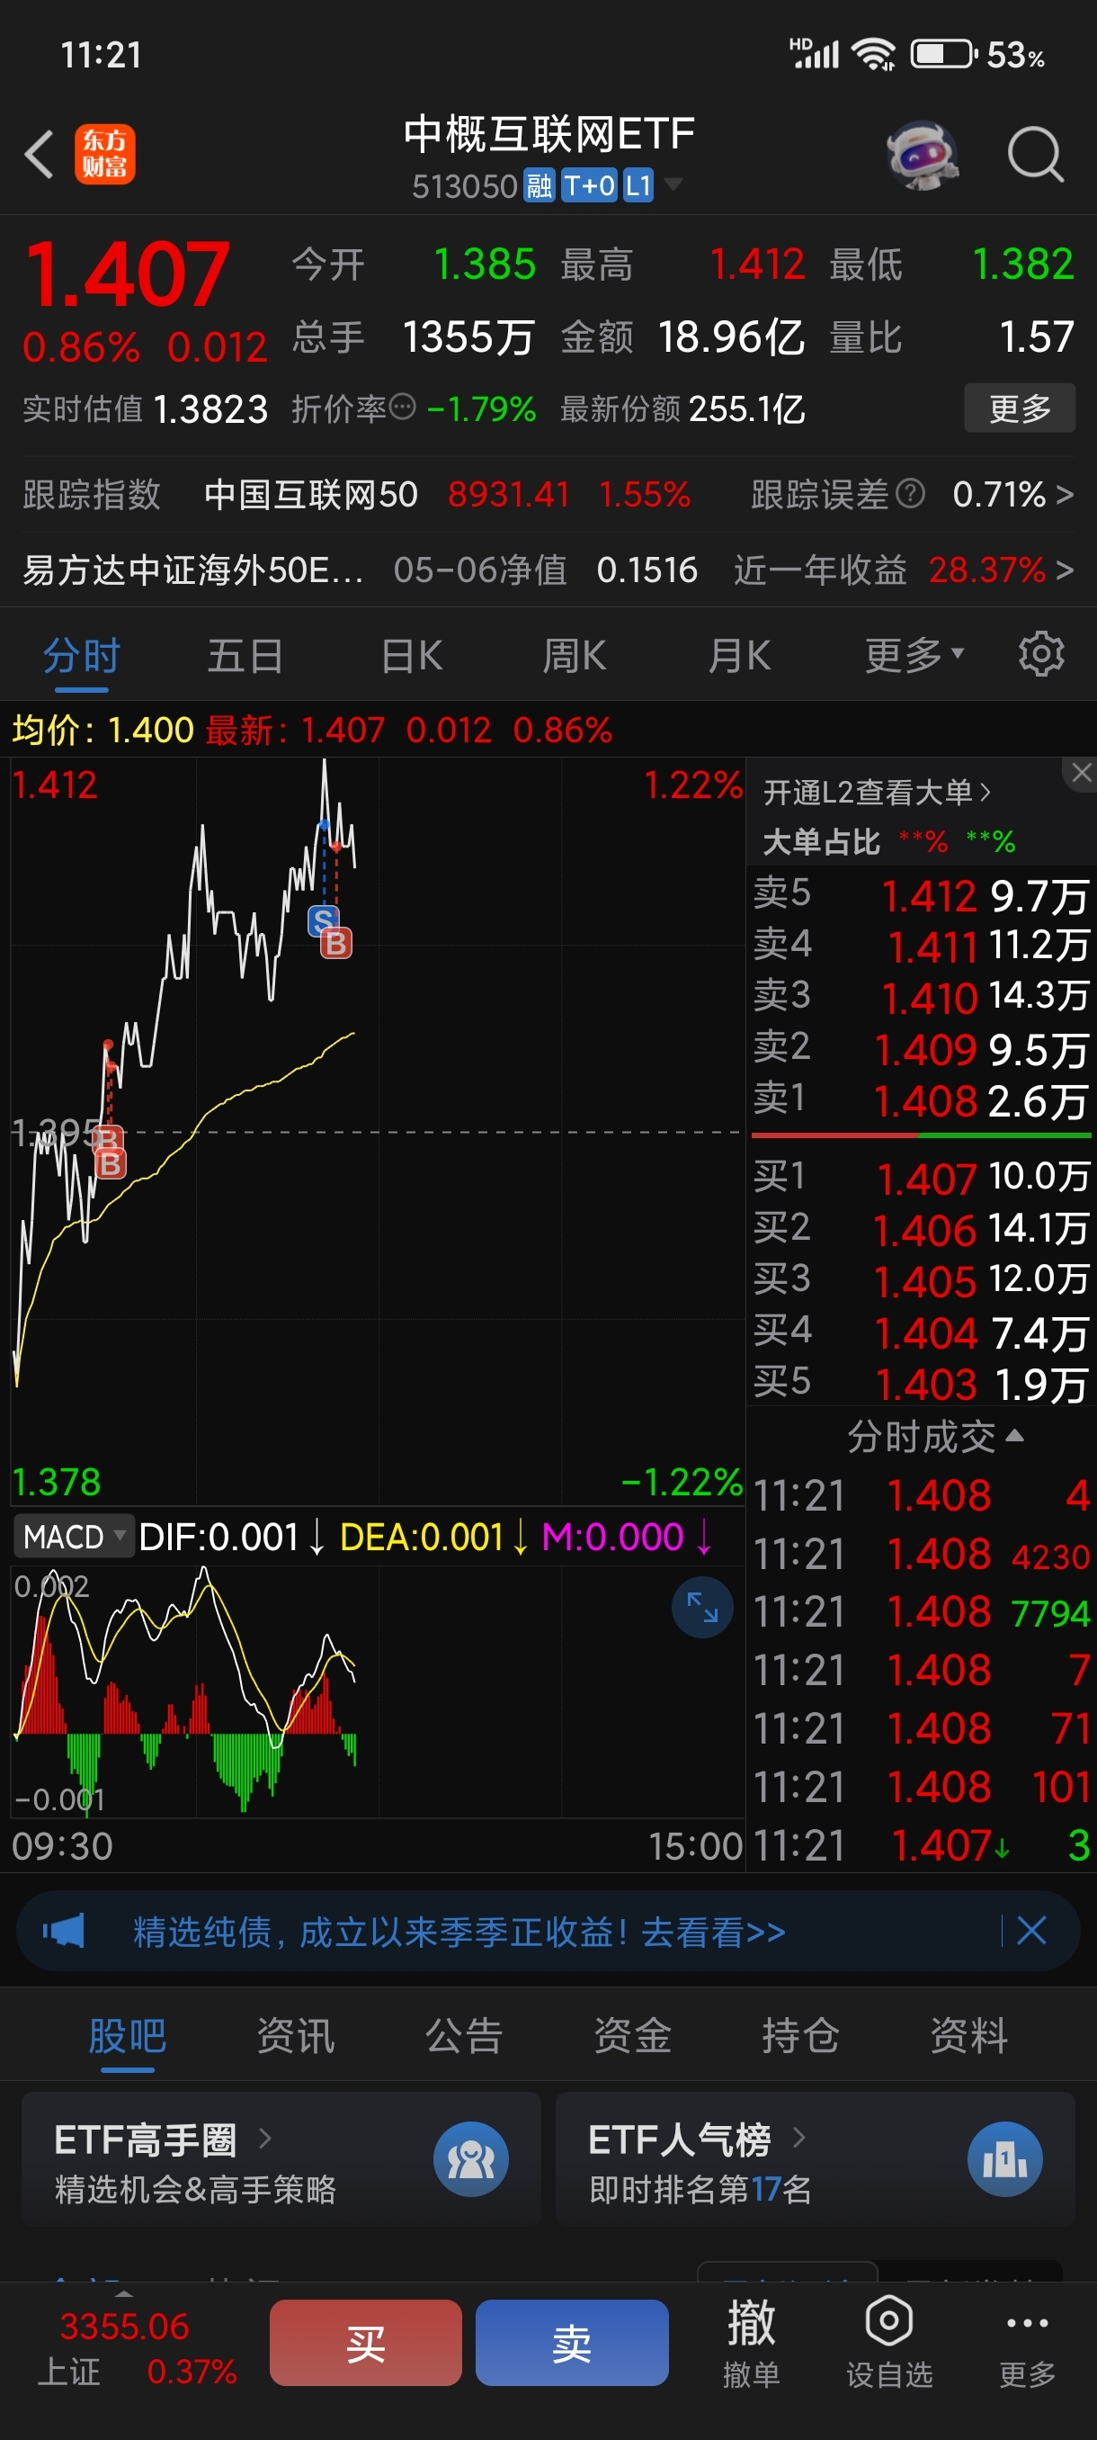This screenshot has width=1097, height=2440.
Task: Tap tick trade with volume 4230
Action: point(921,1554)
